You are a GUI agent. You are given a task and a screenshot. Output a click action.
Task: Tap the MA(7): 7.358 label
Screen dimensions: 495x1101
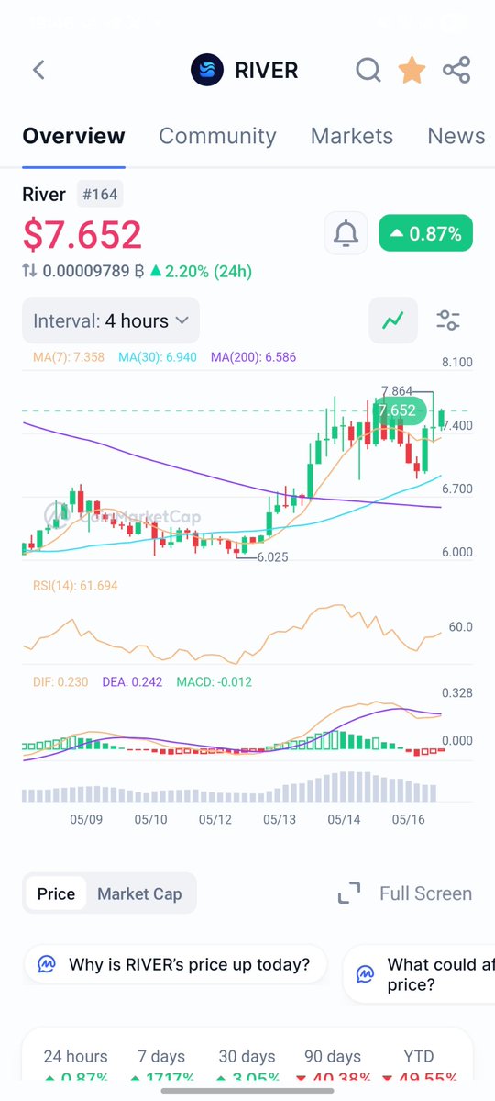click(x=68, y=357)
